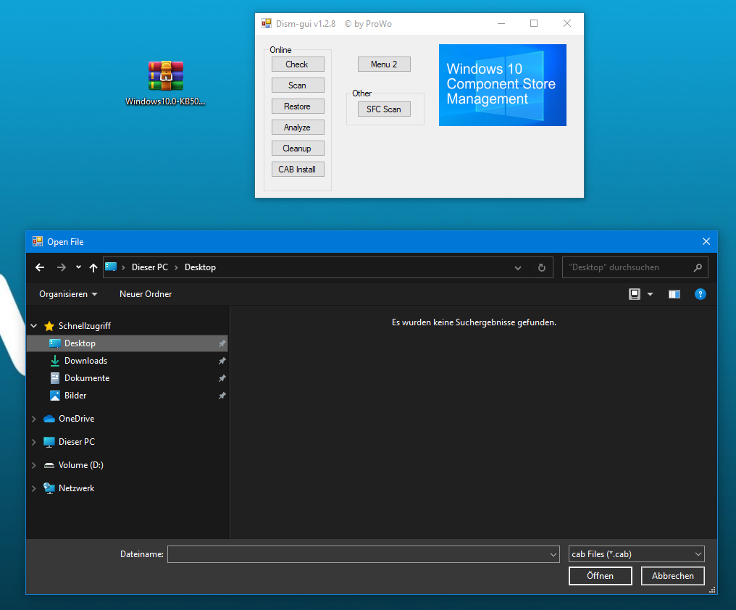Viewport: 736px width, 610px height.
Task: Unpin Desktop from Schnellzugriff
Action: click(x=222, y=343)
